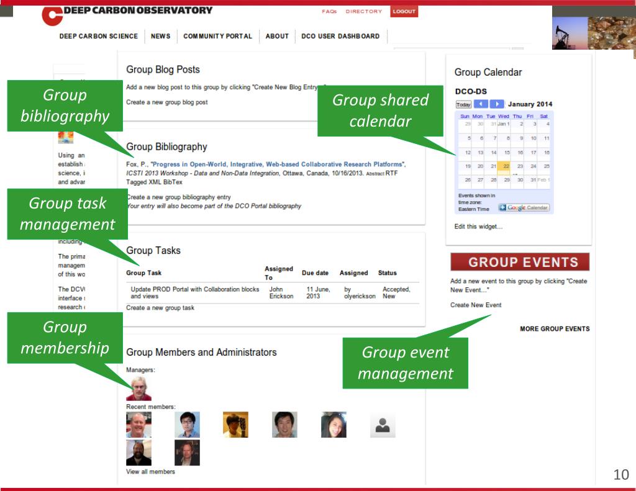Open first recent member's photo

[x=139, y=425]
